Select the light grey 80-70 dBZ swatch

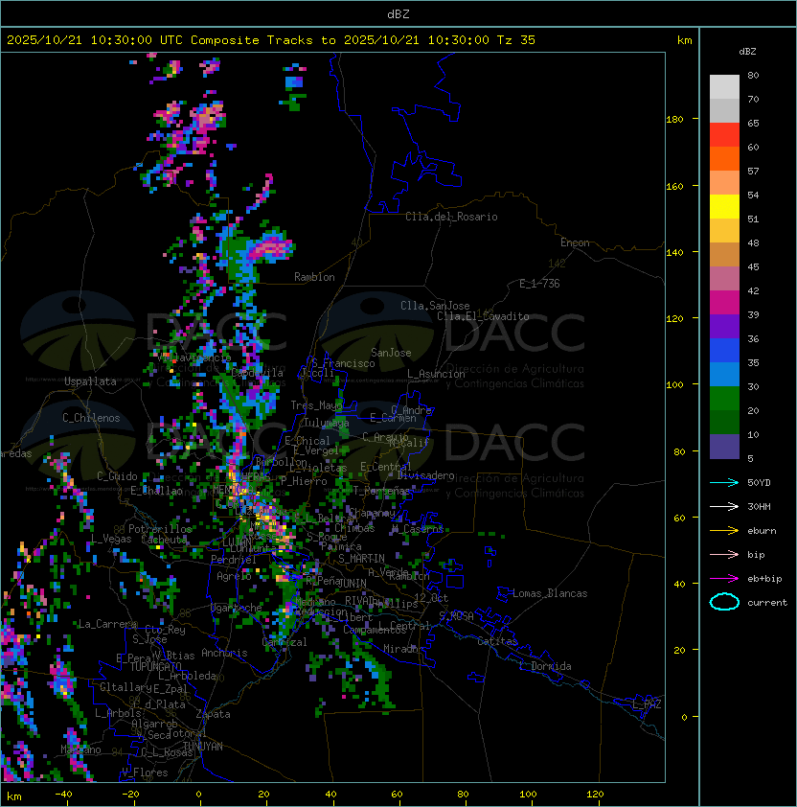pyautogui.click(x=724, y=87)
